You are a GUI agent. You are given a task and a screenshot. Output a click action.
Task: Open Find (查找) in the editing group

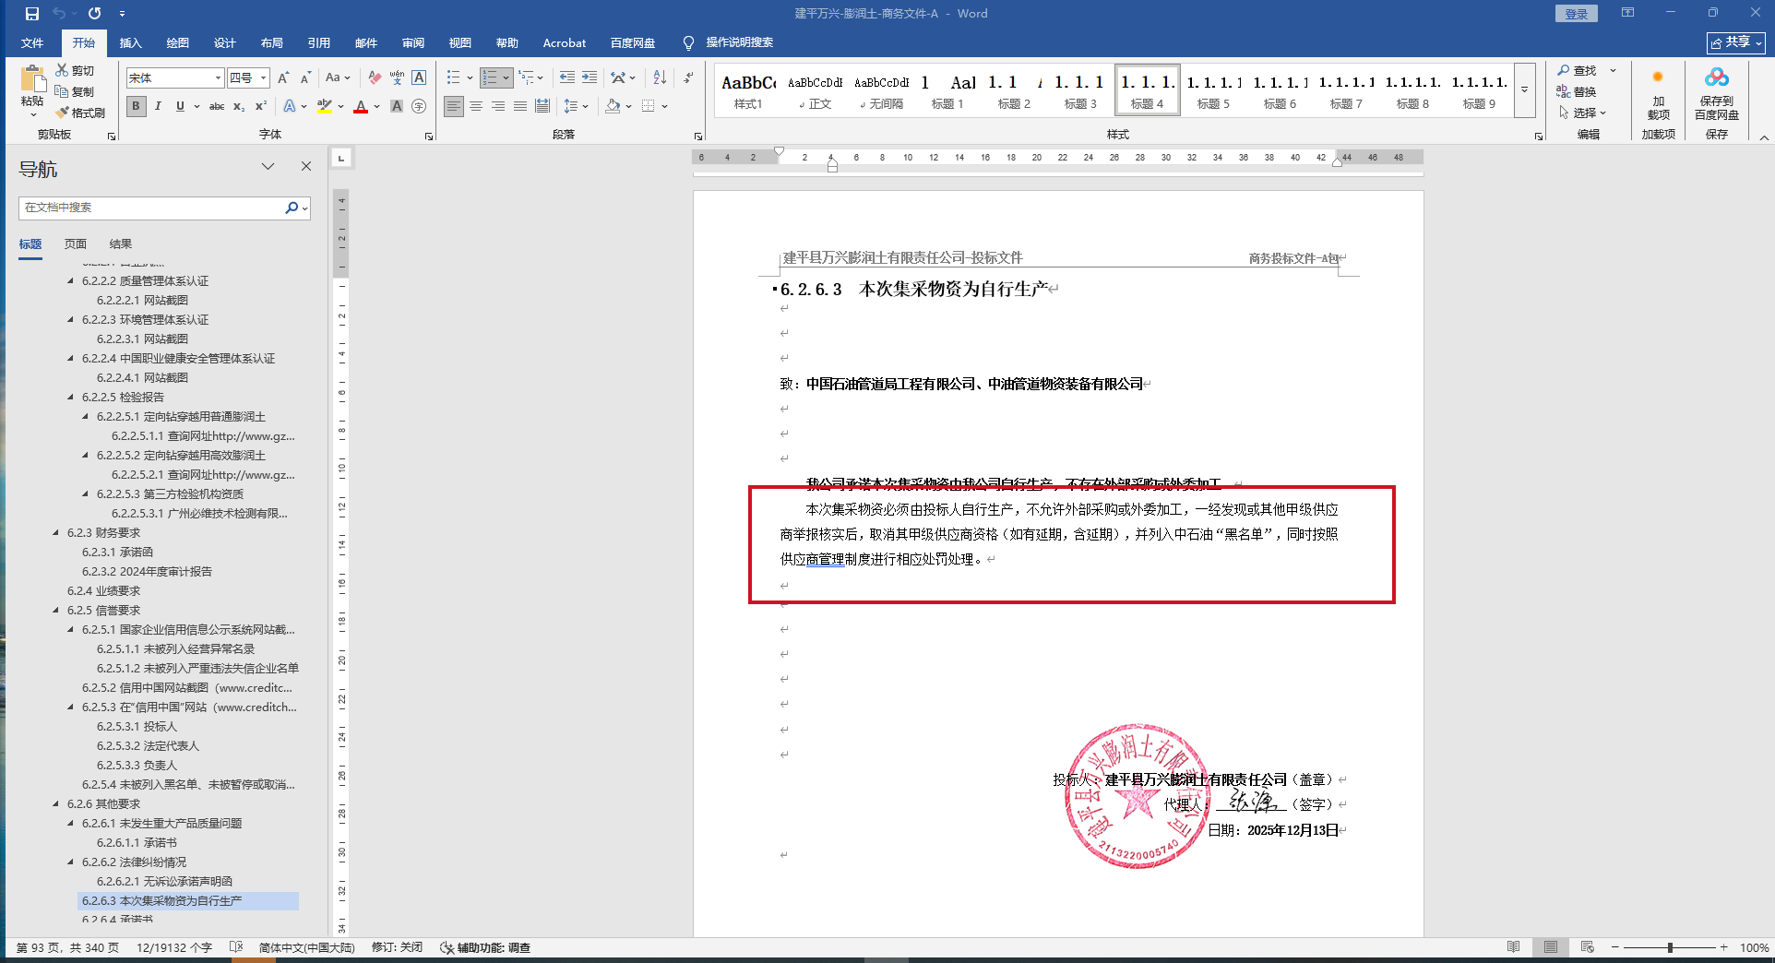pos(1578,70)
